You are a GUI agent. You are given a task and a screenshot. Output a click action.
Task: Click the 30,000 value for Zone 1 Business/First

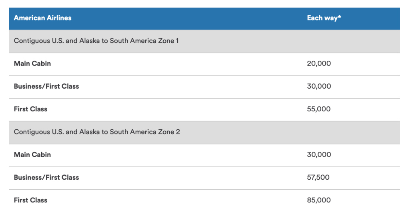point(319,86)
